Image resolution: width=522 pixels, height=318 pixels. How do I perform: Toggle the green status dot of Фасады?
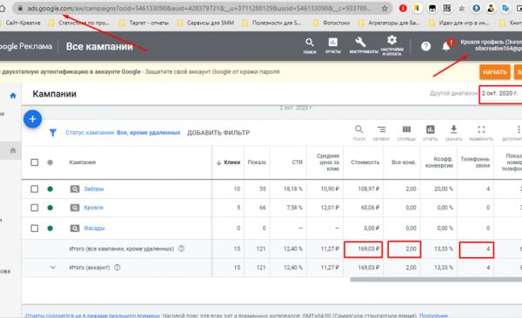click(x=50, y=229)
